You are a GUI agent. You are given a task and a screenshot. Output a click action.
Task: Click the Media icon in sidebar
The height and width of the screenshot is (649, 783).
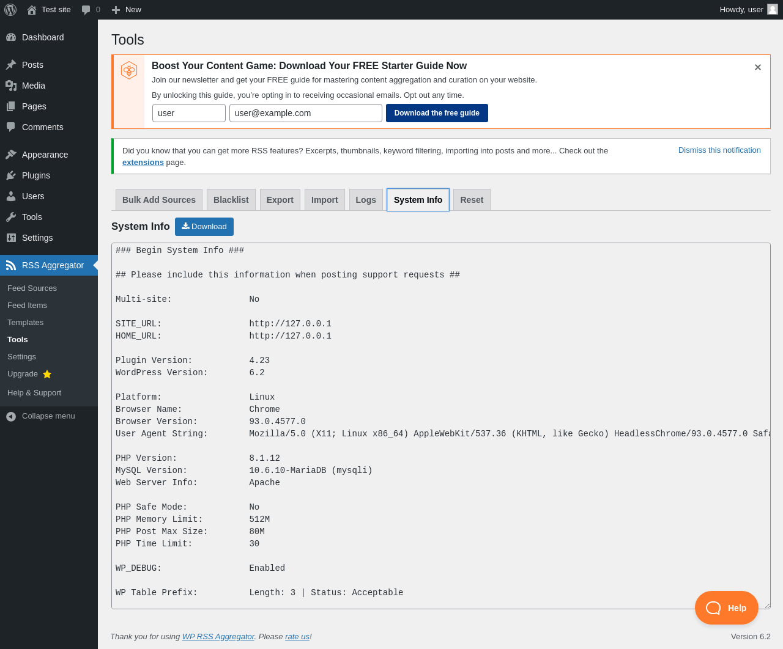pyautogui.click(x=11, y=86)
